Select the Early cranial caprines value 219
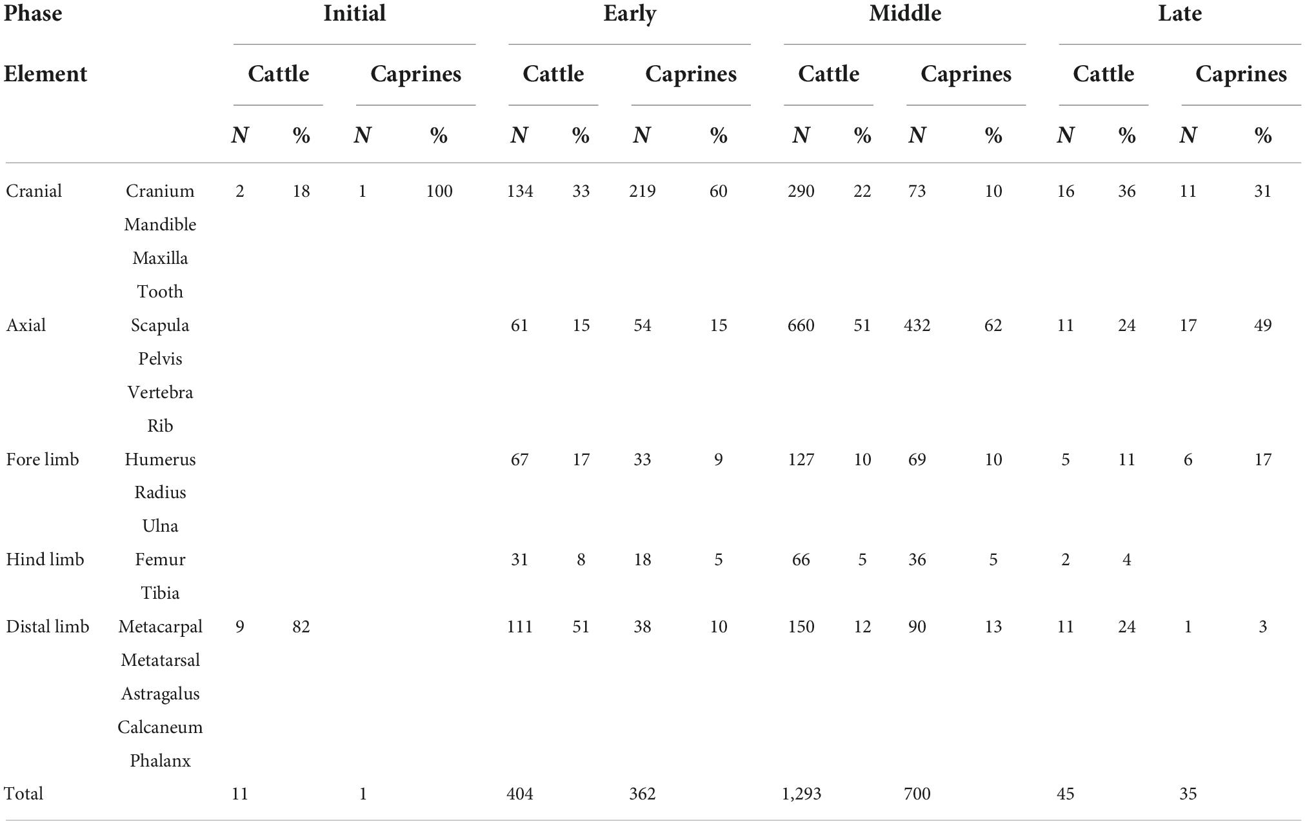The image size is (1305, 824). point(643,191)
